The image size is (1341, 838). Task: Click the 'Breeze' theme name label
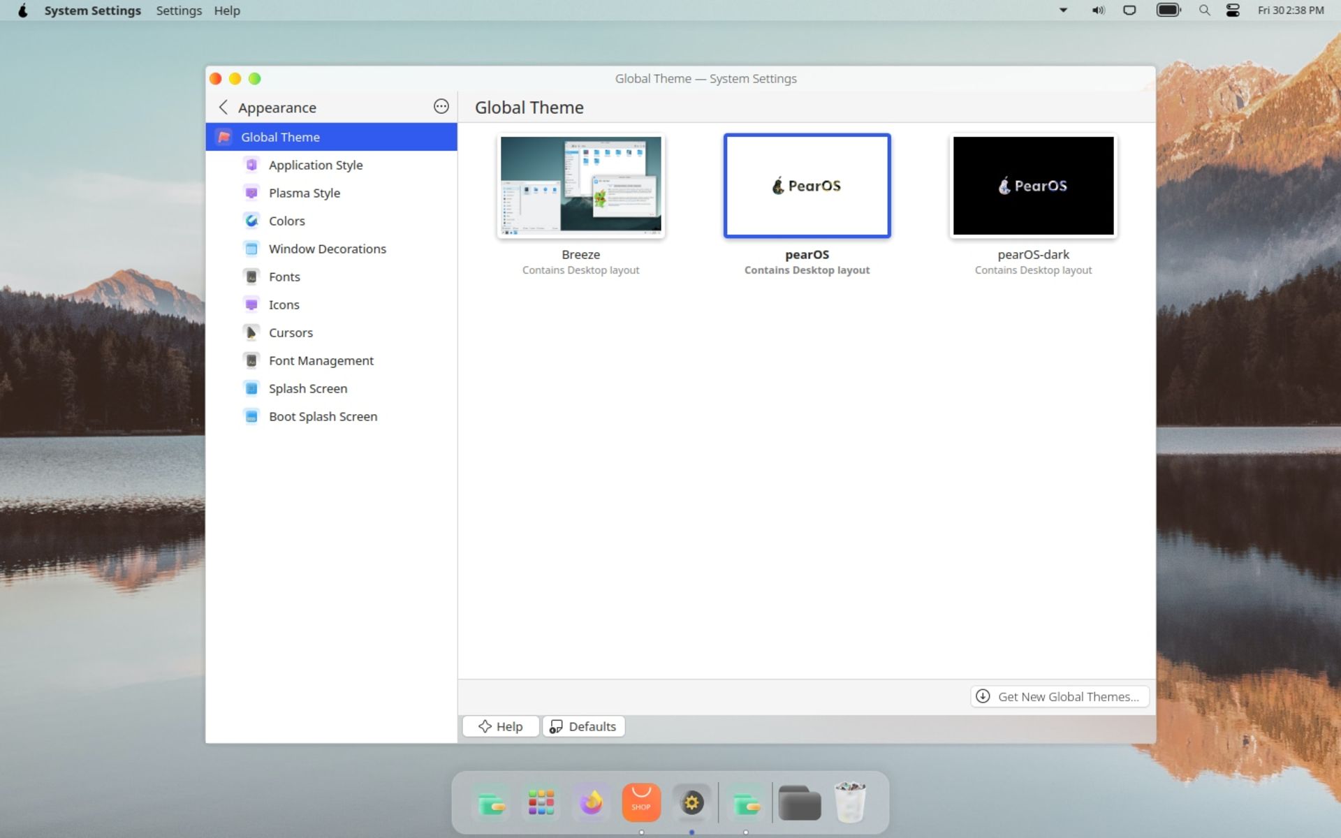(x=581, y=254)
